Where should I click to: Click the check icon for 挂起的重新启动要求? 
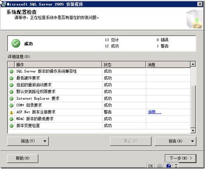(11, 85)
